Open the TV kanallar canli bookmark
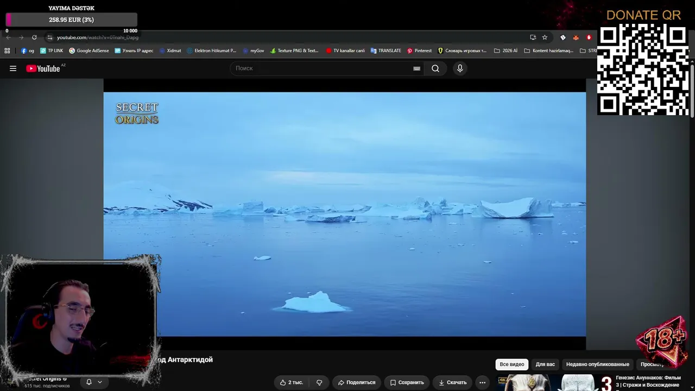Screen dimensions: 695x391 [345, 51]
